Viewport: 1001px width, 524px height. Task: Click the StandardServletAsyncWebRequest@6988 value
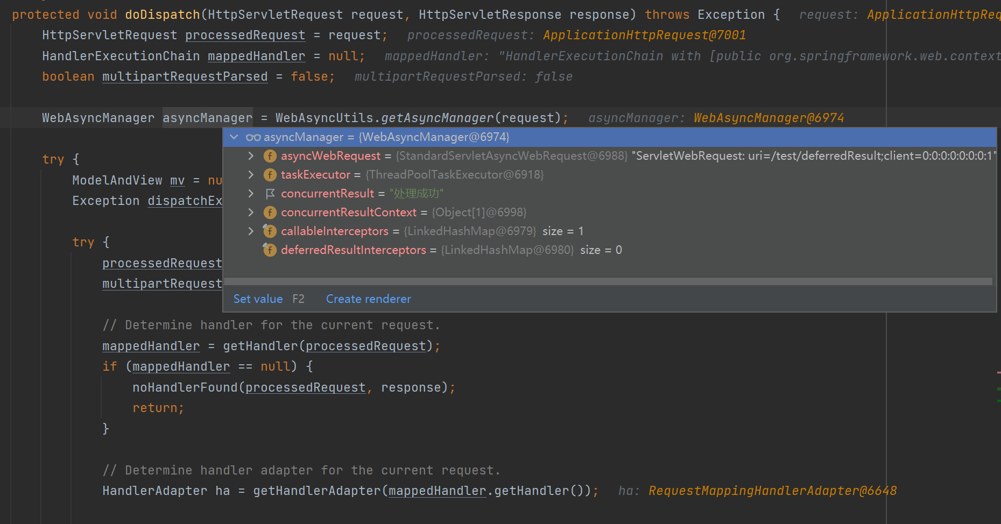[x=512, y=156]
